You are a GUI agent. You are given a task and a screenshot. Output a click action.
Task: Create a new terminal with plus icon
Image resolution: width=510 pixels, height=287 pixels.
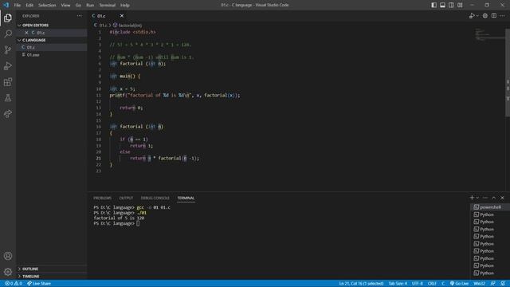[x=472, y=198]
